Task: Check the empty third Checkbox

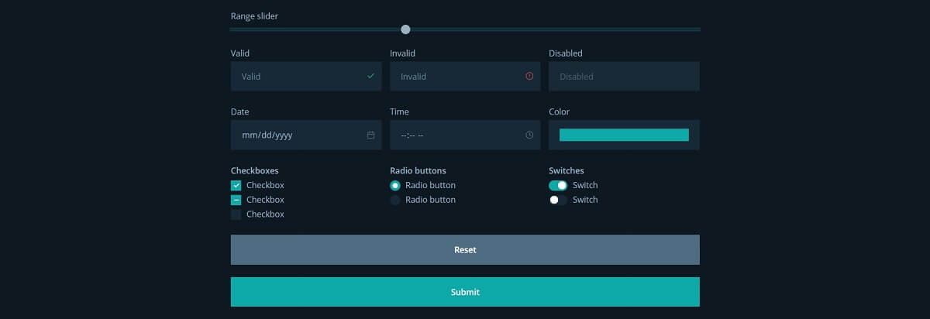Action: pos(236,214)
